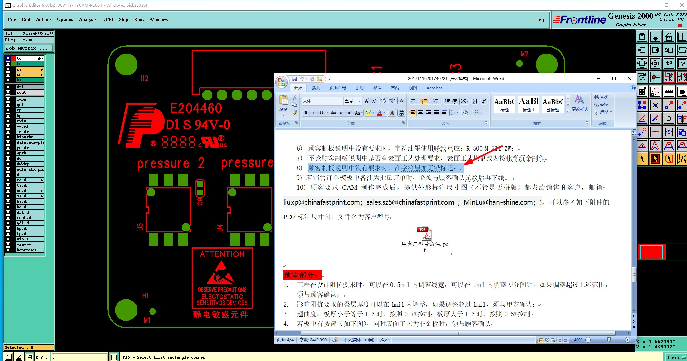Switch to the Acrobat tab in Word
The image size is (687, 361).
(x=434, y=88)
